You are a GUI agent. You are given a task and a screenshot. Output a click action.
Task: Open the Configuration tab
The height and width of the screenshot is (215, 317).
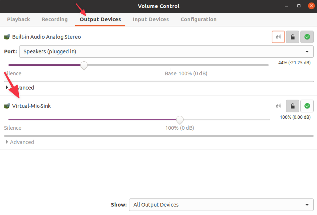pos(198,19)
